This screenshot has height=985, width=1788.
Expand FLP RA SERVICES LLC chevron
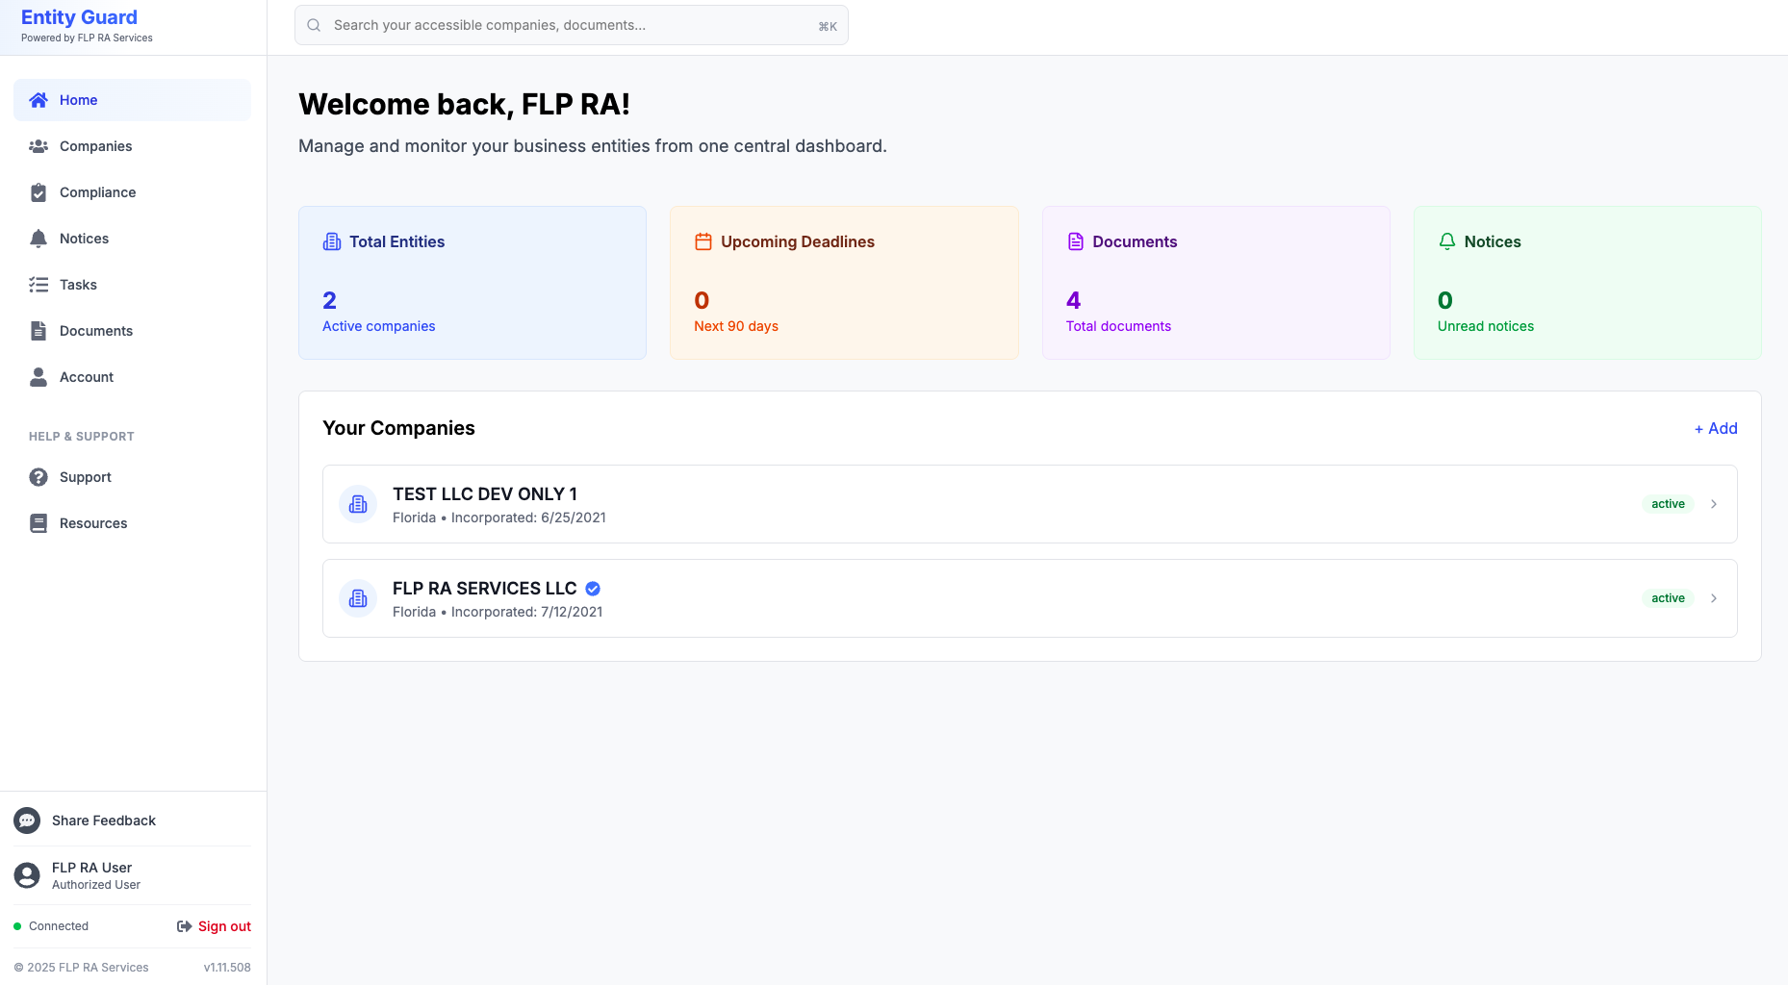coord(1714,598)
